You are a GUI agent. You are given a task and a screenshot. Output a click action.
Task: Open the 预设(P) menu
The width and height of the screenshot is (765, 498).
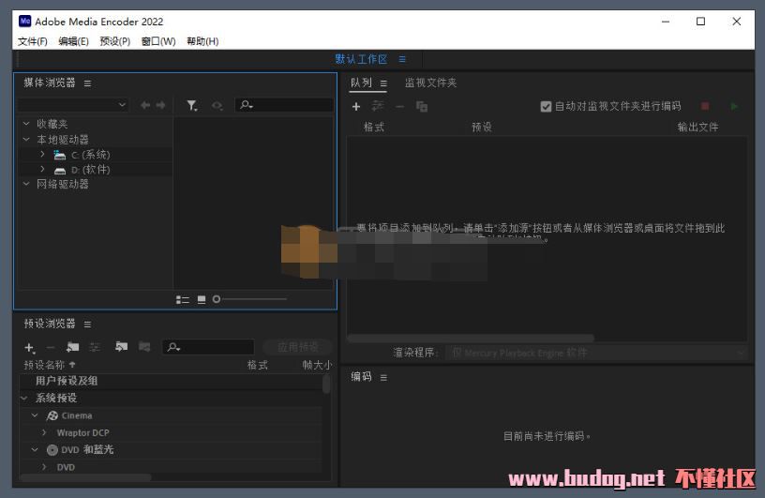click(115, 41)
